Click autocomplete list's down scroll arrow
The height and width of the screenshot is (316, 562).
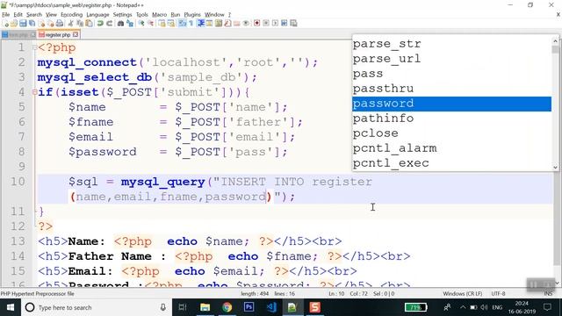pyautogui.click(x=556, y=167)
